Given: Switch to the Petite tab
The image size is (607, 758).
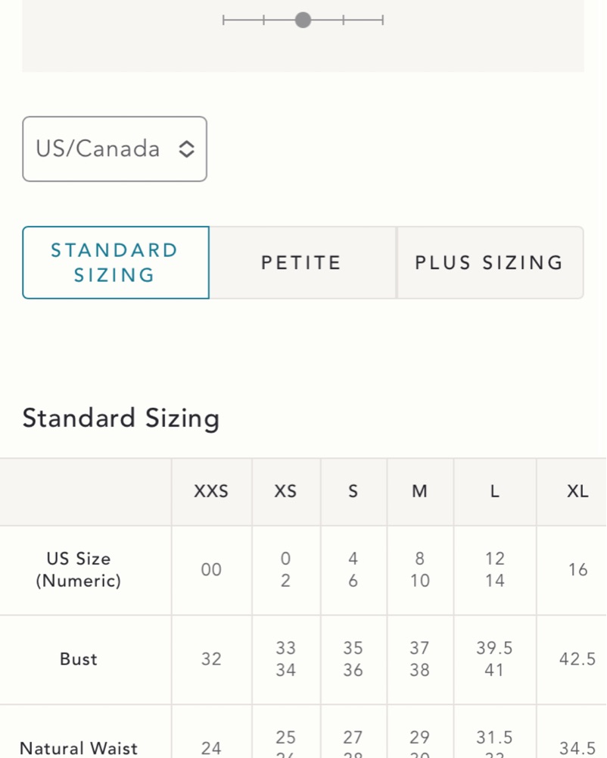Looking at the screenshot, I should point(302,262).
